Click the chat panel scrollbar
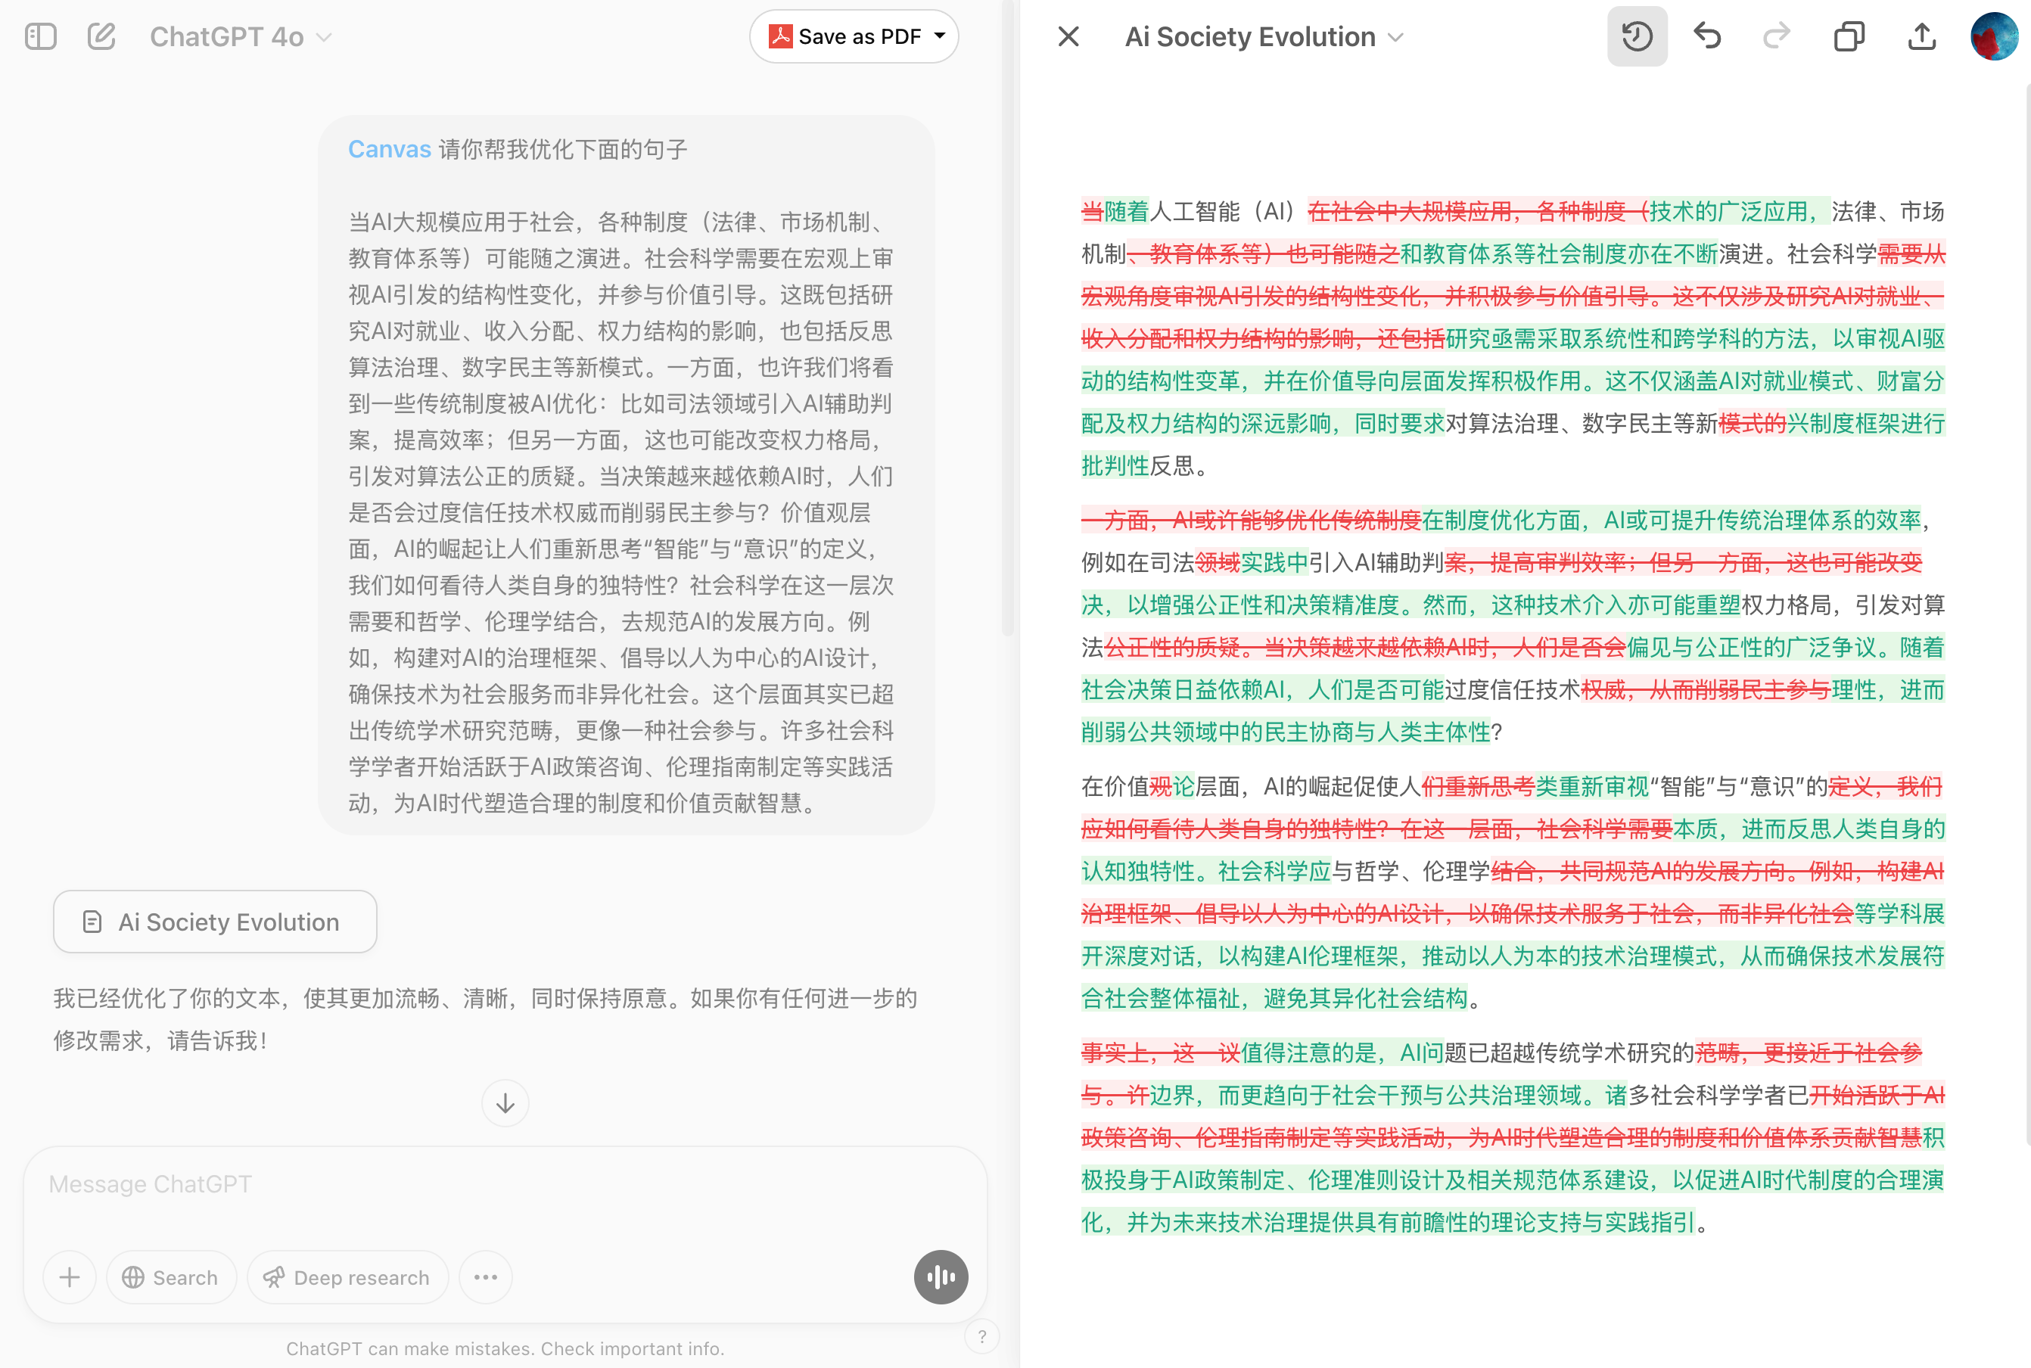2031x1368 pixels. tap(1008, 319)
